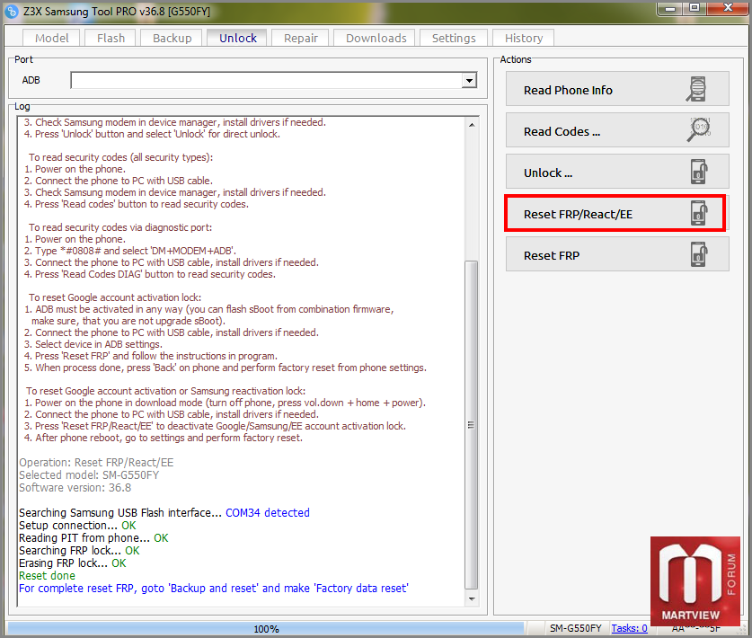Viewport: 752px width, 638px height.
Task: Close the Z3X Samsung Tool window
Action: point(728,8)
